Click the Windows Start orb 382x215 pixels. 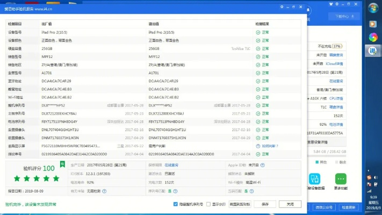tap(372, 9)
